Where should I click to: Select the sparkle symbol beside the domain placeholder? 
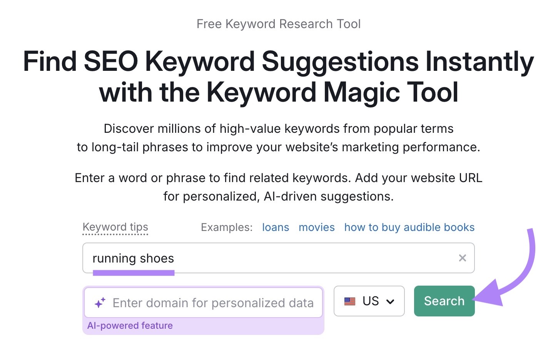coord(100,303)
